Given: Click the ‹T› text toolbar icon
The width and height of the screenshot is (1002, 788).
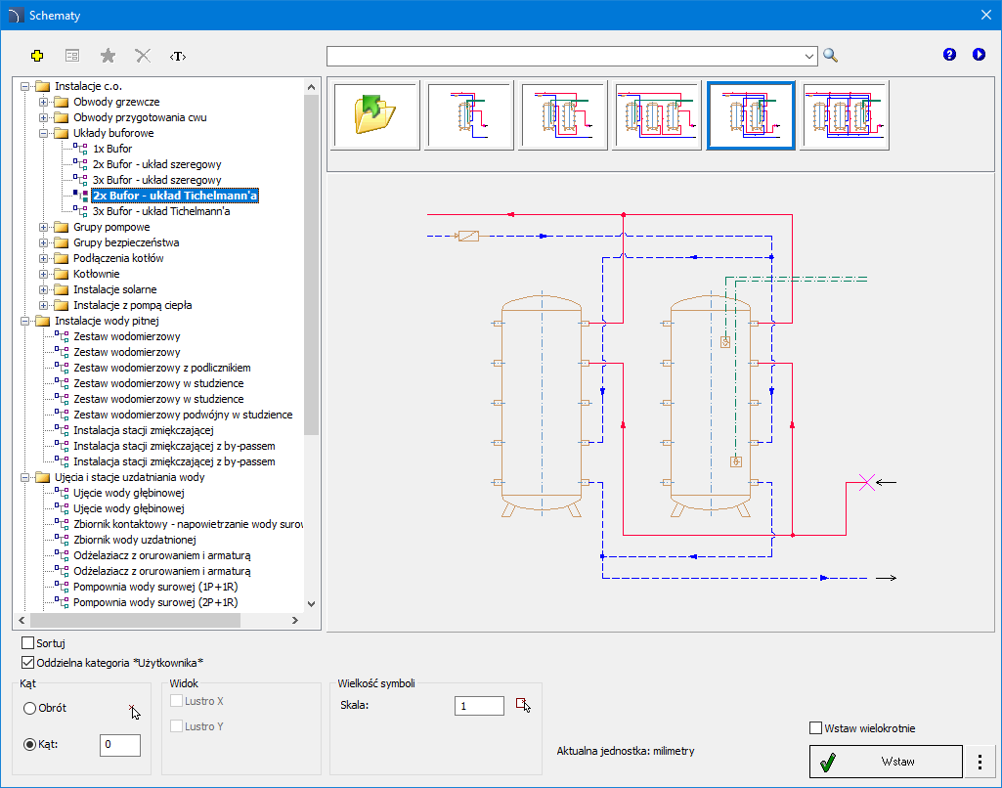Looking at the screenshot, I should 178,56.
